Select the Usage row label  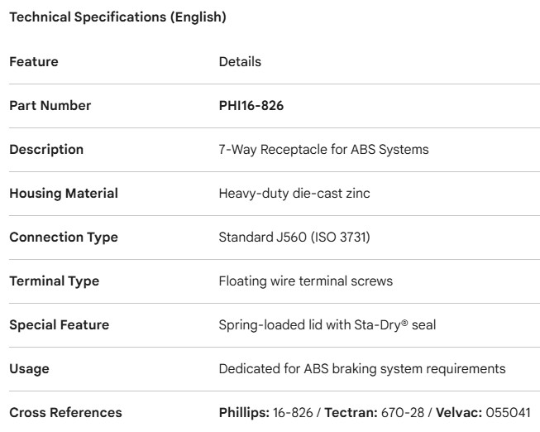pos(27,369)
